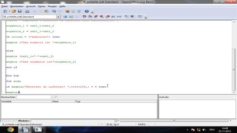Click the Step Out icon
This screenshot has height=133, width=237.
point(96,17)
